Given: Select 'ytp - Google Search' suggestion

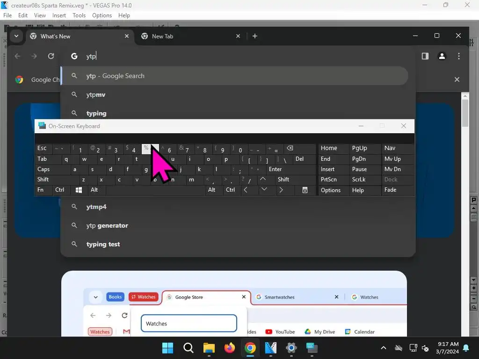Looking at the screenshot, I should click(x=235, y=76).
